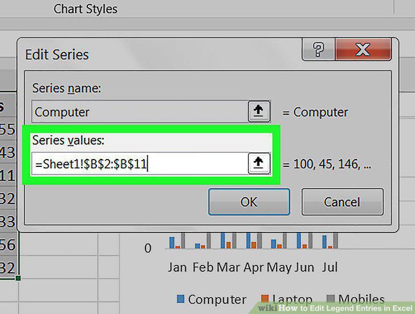Click the 'Series values:' label
Viewport: 415px width, 314px height.
click(x=68, y=140)
